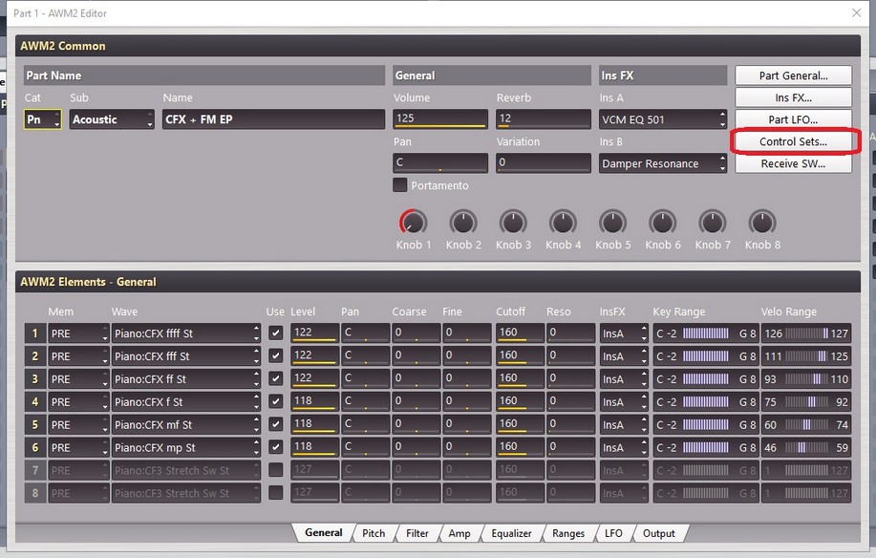Click element 1 Key Range bar

[x=706, y=333]
